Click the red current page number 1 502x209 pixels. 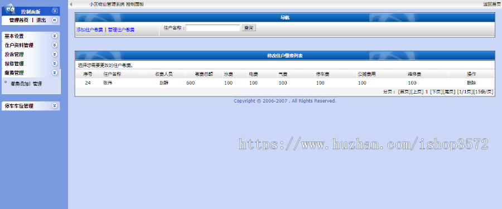tap(427, 92)
